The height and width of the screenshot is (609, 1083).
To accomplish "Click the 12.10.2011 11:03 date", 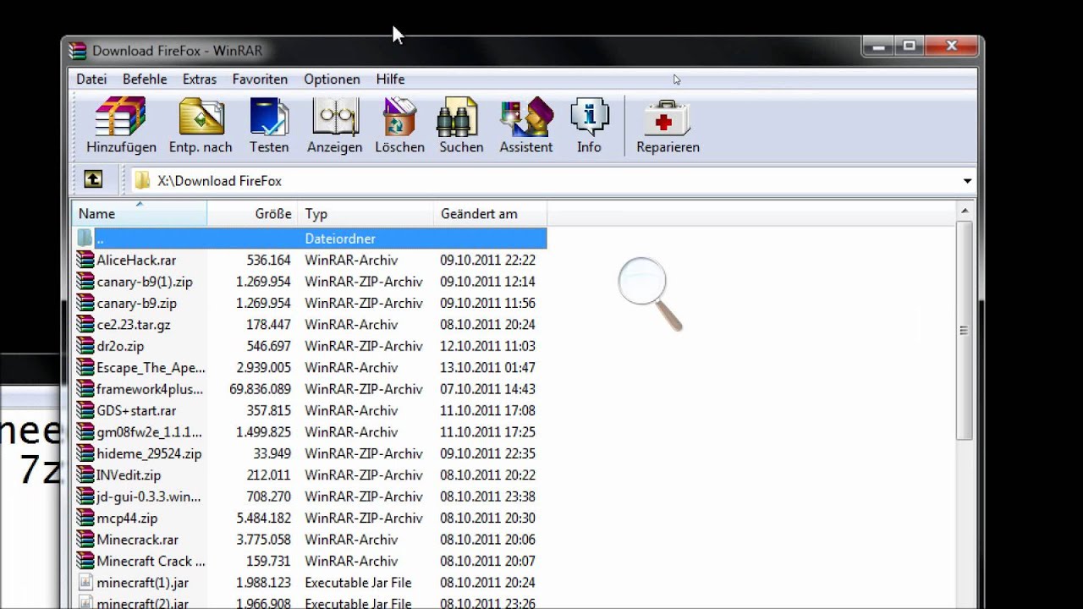I will [487, 346].
